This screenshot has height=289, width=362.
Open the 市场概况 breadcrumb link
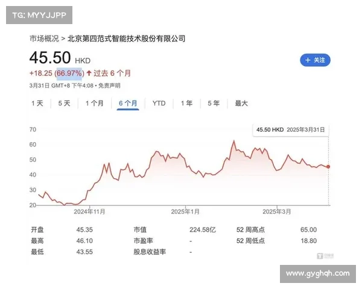point(44,39)
